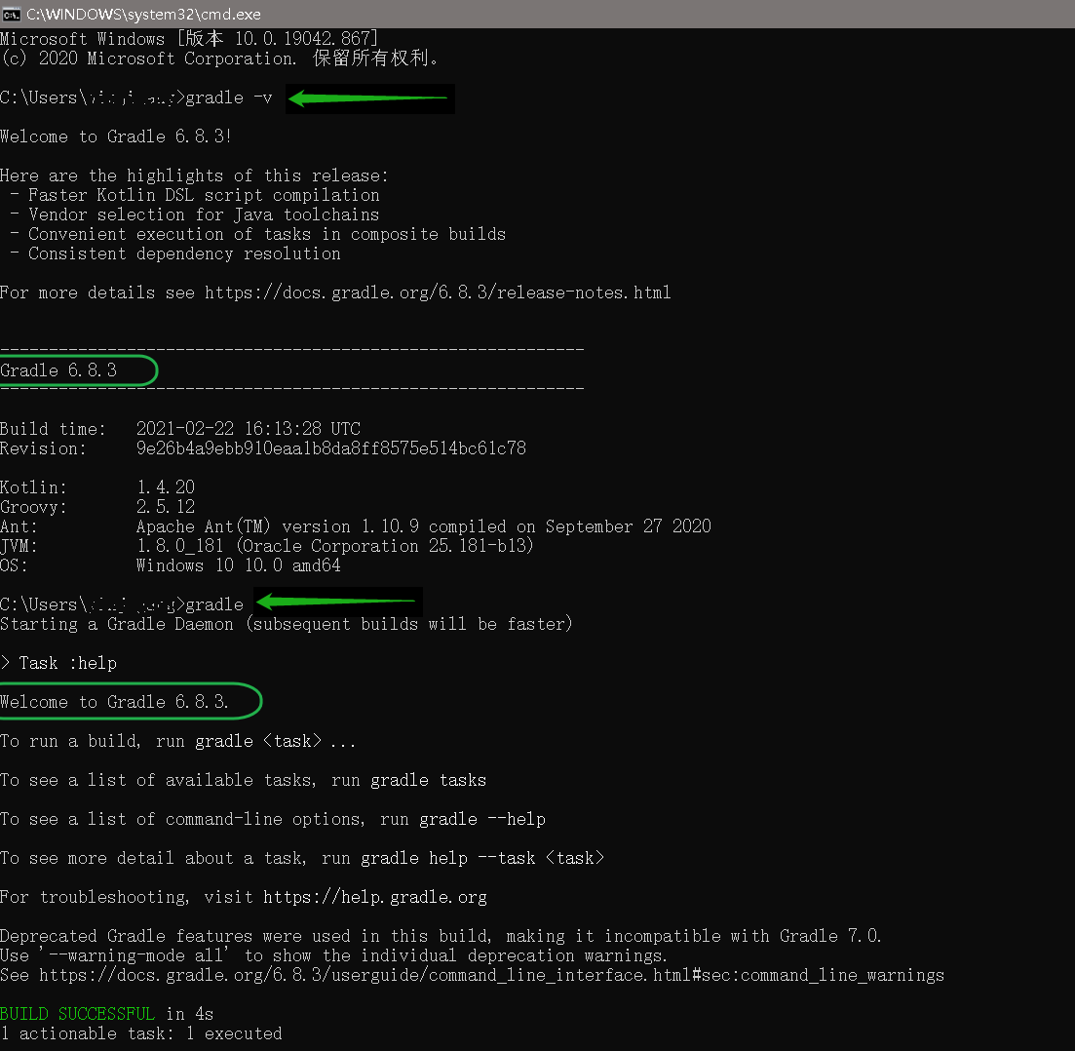Click the command_line_interface.html userguide URL
Viewport: 1075px width, 1051px height.
491,975
